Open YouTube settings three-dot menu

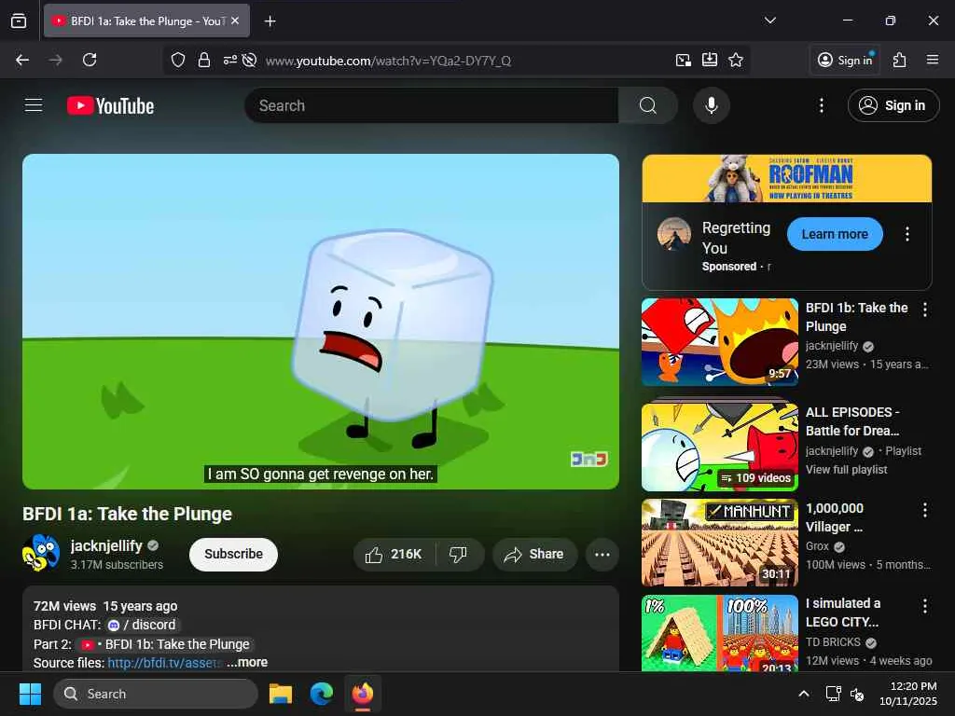click(821, 105)
